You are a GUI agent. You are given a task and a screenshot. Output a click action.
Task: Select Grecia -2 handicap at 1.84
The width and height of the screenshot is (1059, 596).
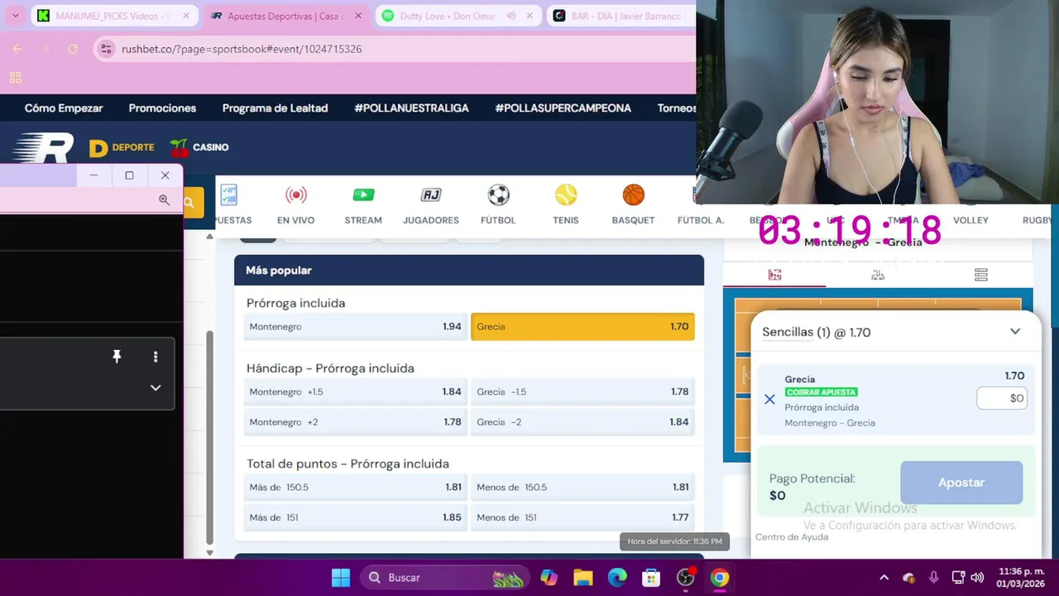tap(582, 422)
